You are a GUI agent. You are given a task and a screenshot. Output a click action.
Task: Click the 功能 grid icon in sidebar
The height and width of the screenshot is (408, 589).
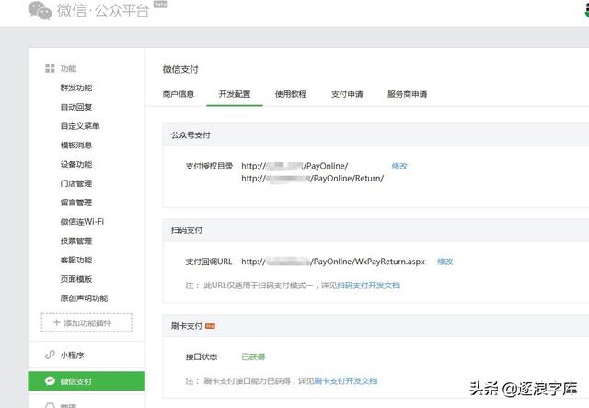[x=50, y=68]
